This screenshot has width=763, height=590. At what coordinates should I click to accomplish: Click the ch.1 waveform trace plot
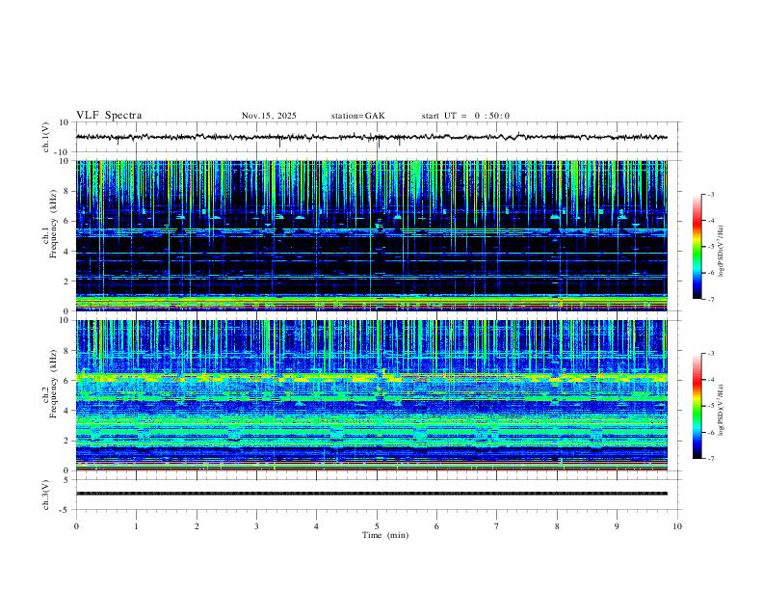[x=371, y=137]
